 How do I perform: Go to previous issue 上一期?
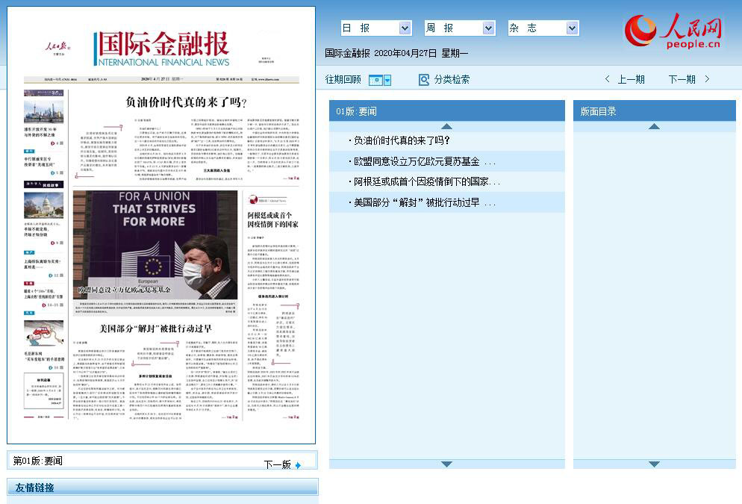click(x=625, y=79)
